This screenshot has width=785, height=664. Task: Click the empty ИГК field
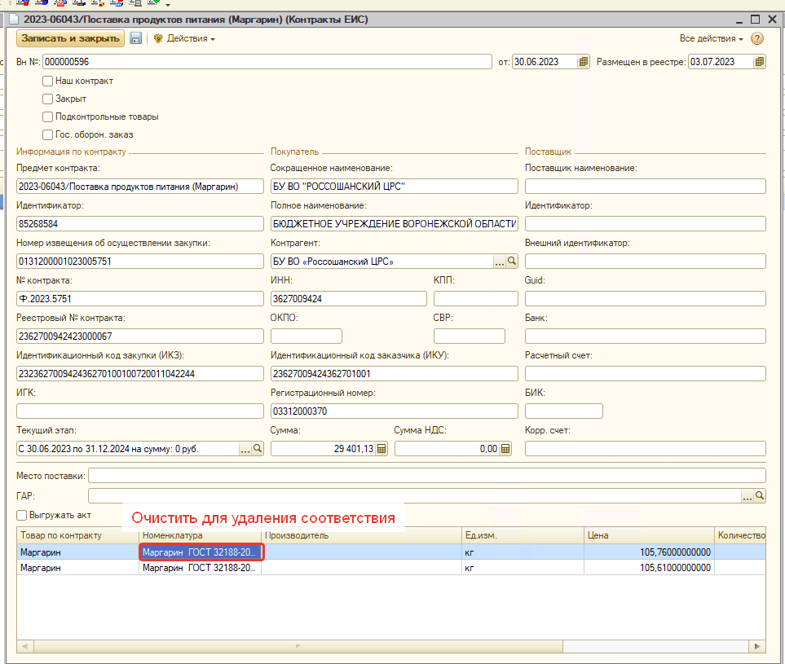pos(140,411)
